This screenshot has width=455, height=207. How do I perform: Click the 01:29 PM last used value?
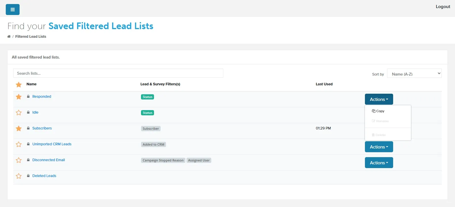click(323, 128)
